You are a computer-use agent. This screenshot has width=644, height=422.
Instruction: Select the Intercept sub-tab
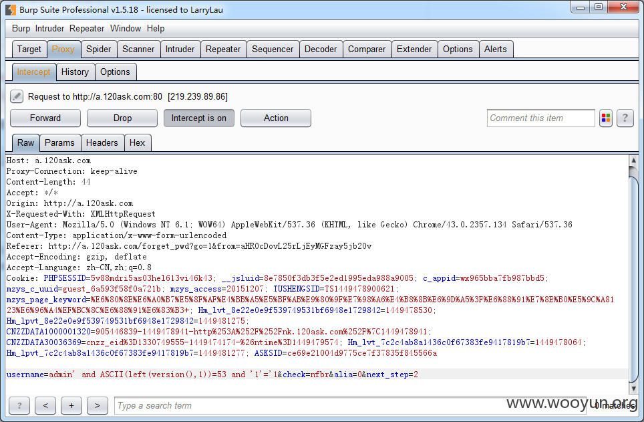[x=33, y=72]
